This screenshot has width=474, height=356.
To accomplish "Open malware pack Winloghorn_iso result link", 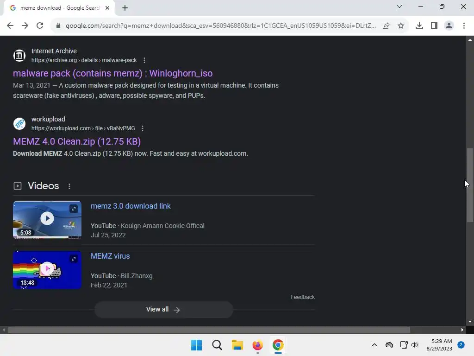I will (x=113, y=73).
